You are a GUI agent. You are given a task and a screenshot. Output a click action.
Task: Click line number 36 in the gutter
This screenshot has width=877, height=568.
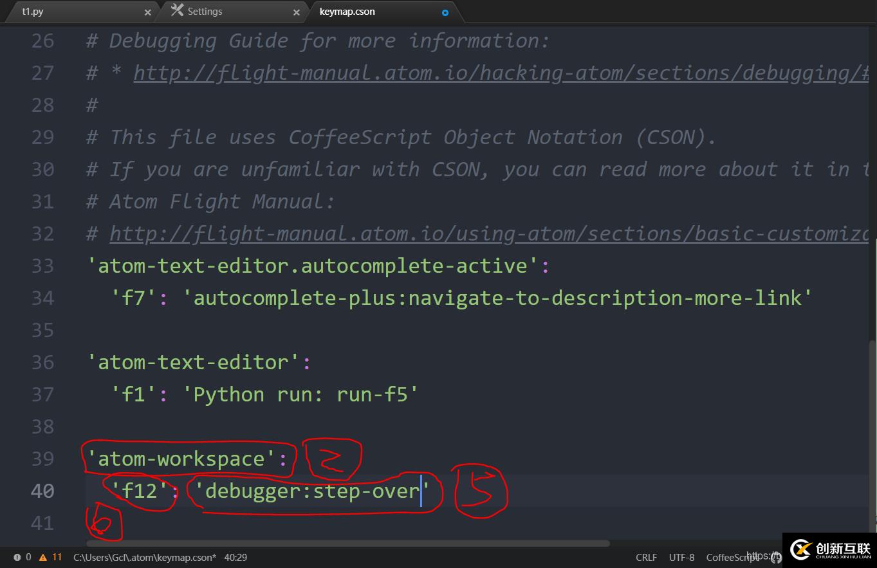tap(42, 362)
